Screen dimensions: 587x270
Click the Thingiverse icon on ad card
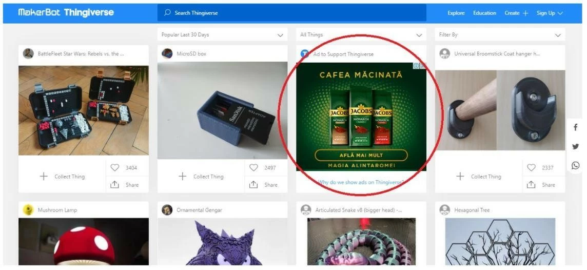[x=305, y=54]
